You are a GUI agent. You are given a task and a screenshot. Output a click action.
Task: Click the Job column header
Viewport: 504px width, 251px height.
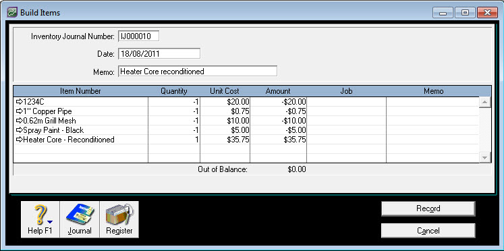coord(346,91)
